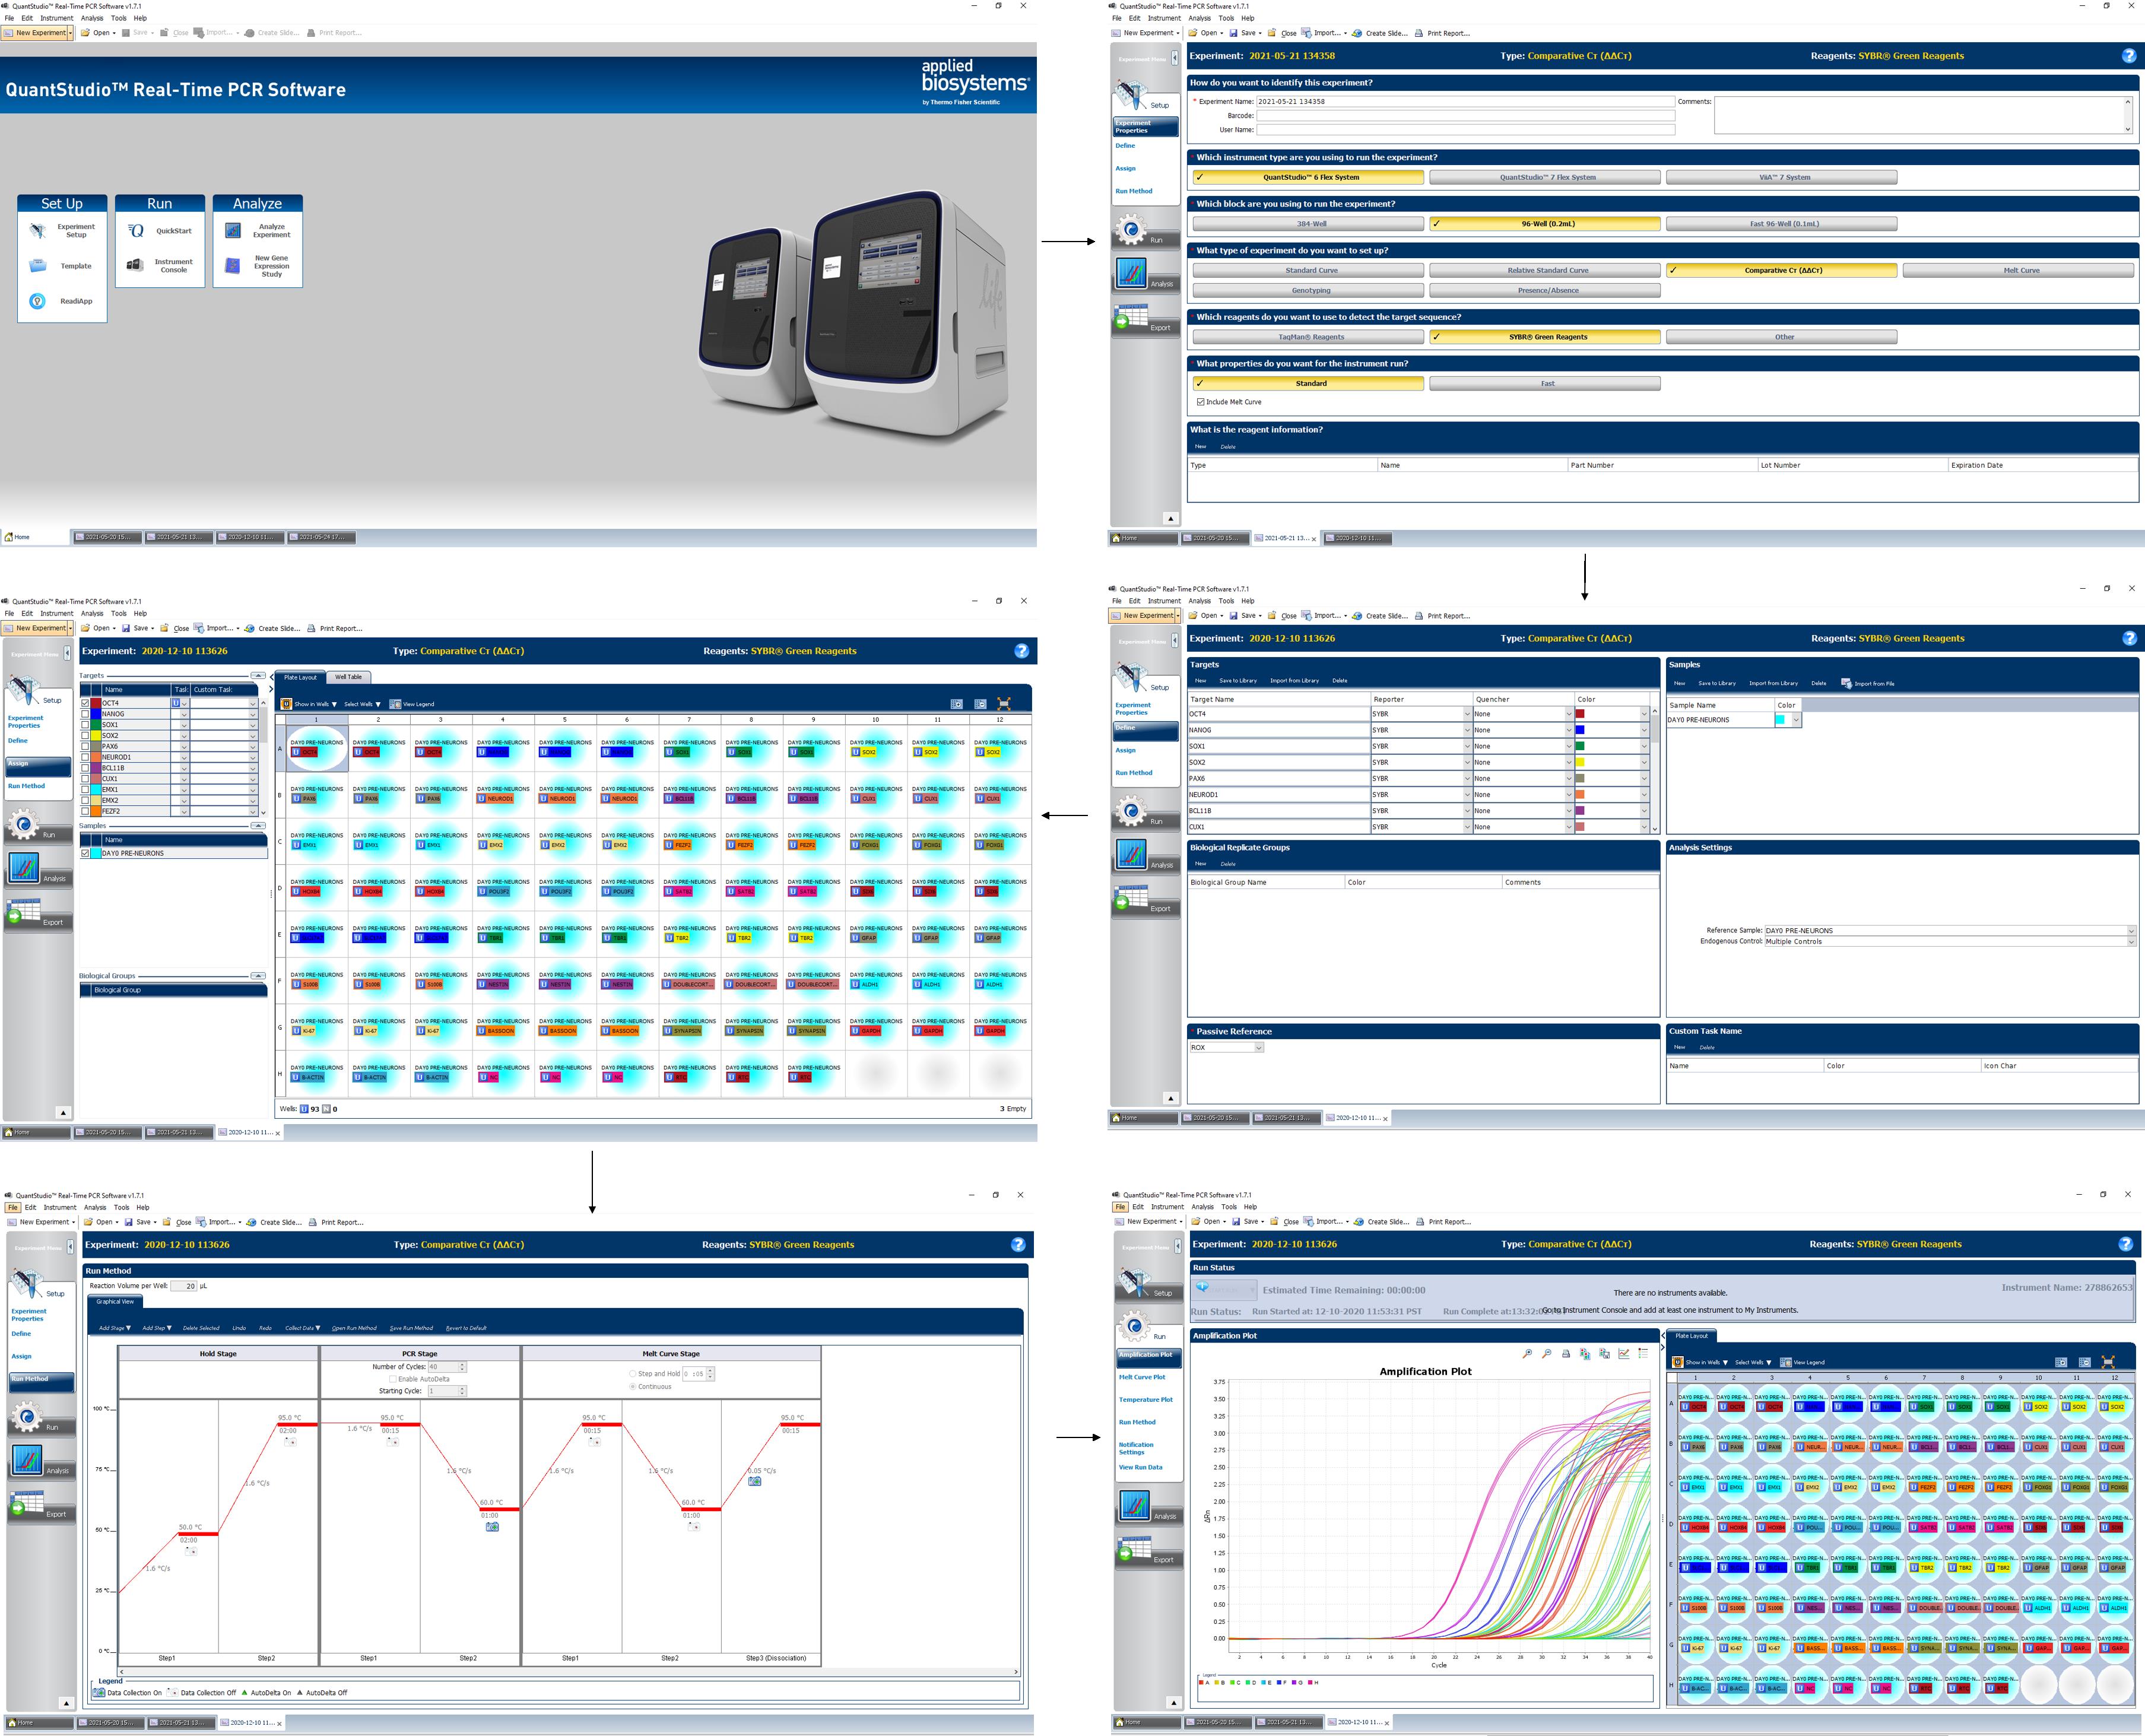This screenshot has width=2145, height=1736.
Task: Uncheck OCT4 target checkbox in Assign screen
Action: [85, 703]
